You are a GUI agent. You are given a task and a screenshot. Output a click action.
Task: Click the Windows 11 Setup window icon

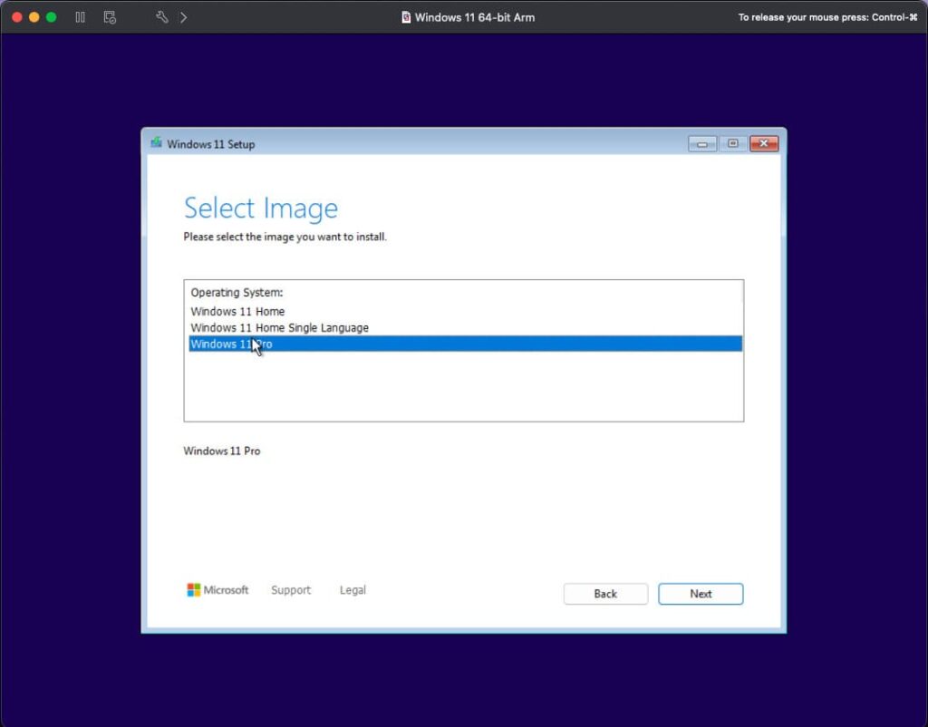click(x=157, y=143)
